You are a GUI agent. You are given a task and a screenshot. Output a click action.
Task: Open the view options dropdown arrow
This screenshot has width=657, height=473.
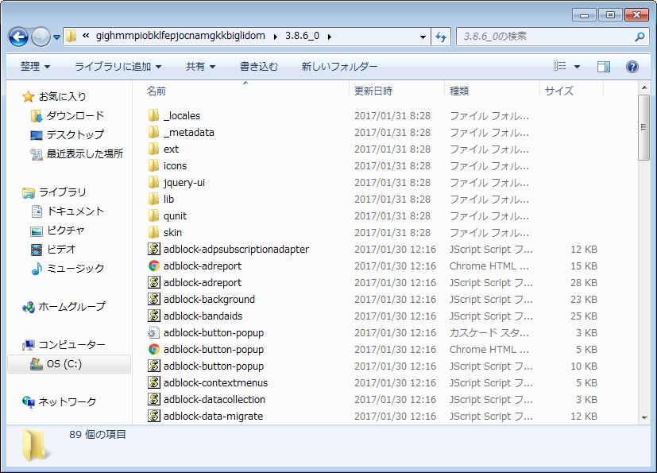point(577,67)
